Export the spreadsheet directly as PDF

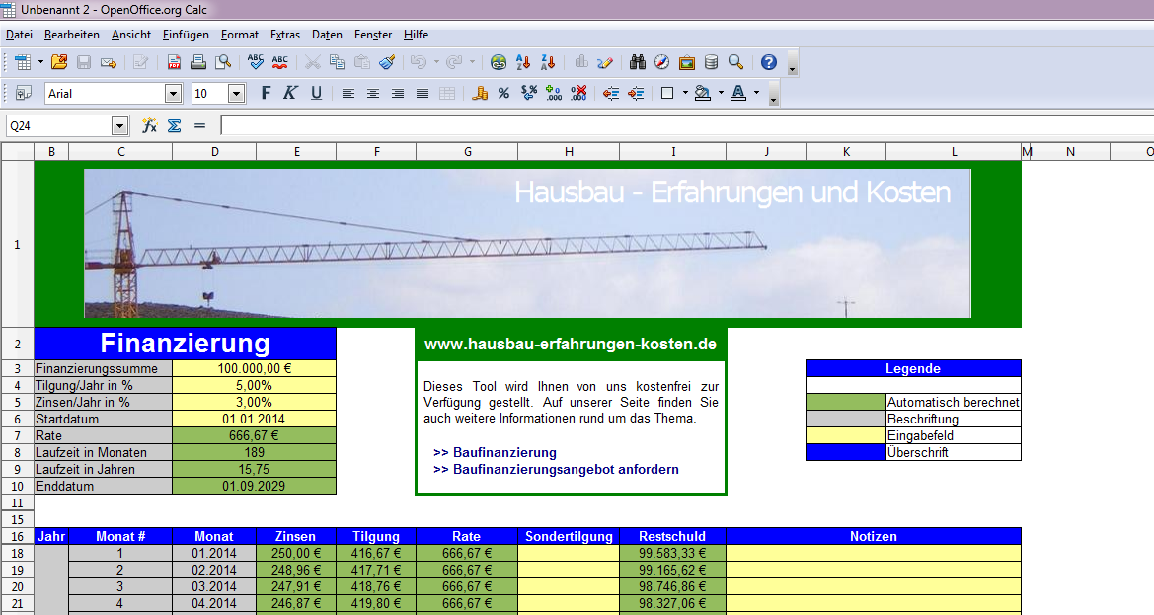tap(173, 61)
